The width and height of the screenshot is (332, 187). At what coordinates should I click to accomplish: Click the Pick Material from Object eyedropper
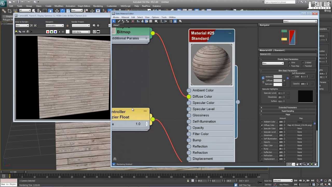(119, 21)
